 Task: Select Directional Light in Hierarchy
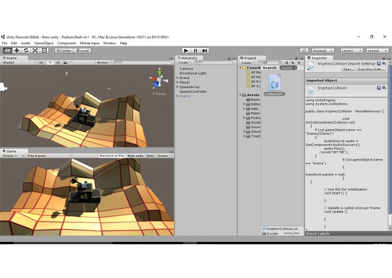(x=193, y=73)
